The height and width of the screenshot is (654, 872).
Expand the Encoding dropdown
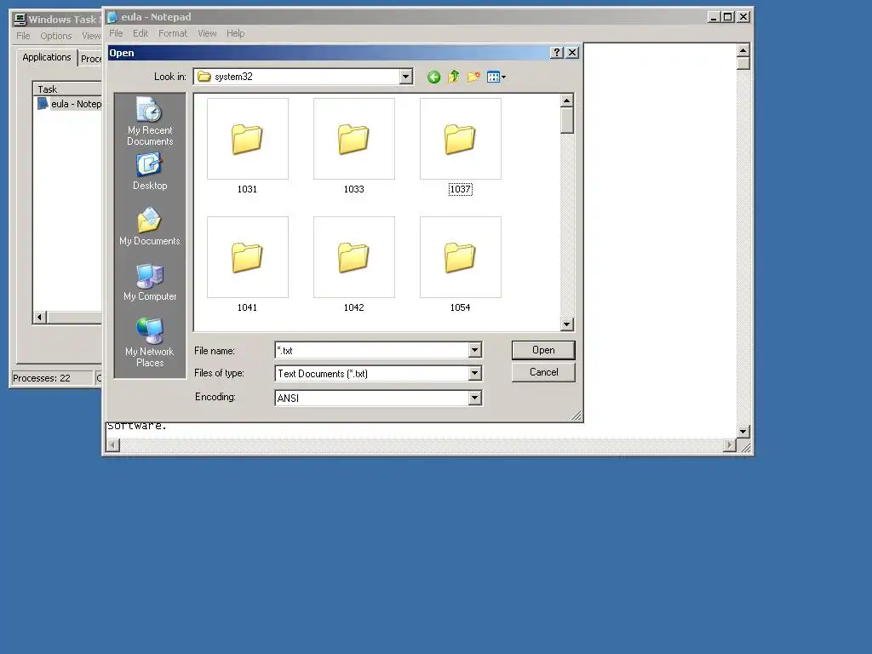tap(474, 398)
